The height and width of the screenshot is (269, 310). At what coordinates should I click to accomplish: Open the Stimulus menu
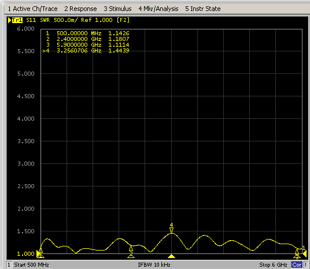click(117, 9)
